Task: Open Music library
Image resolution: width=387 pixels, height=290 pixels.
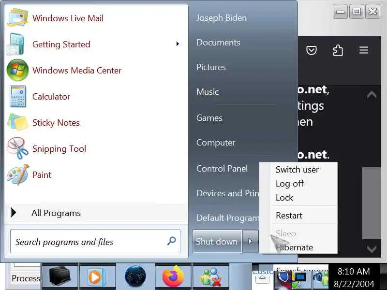Action: pyautogui.click(x=208, y=92)
